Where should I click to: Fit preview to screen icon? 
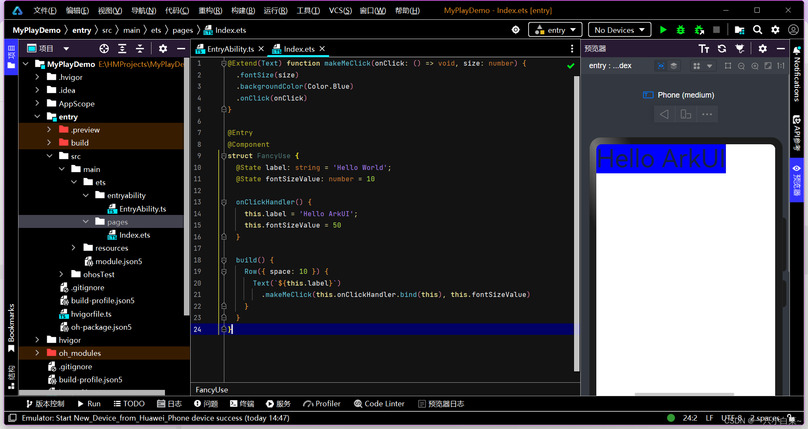768,66
